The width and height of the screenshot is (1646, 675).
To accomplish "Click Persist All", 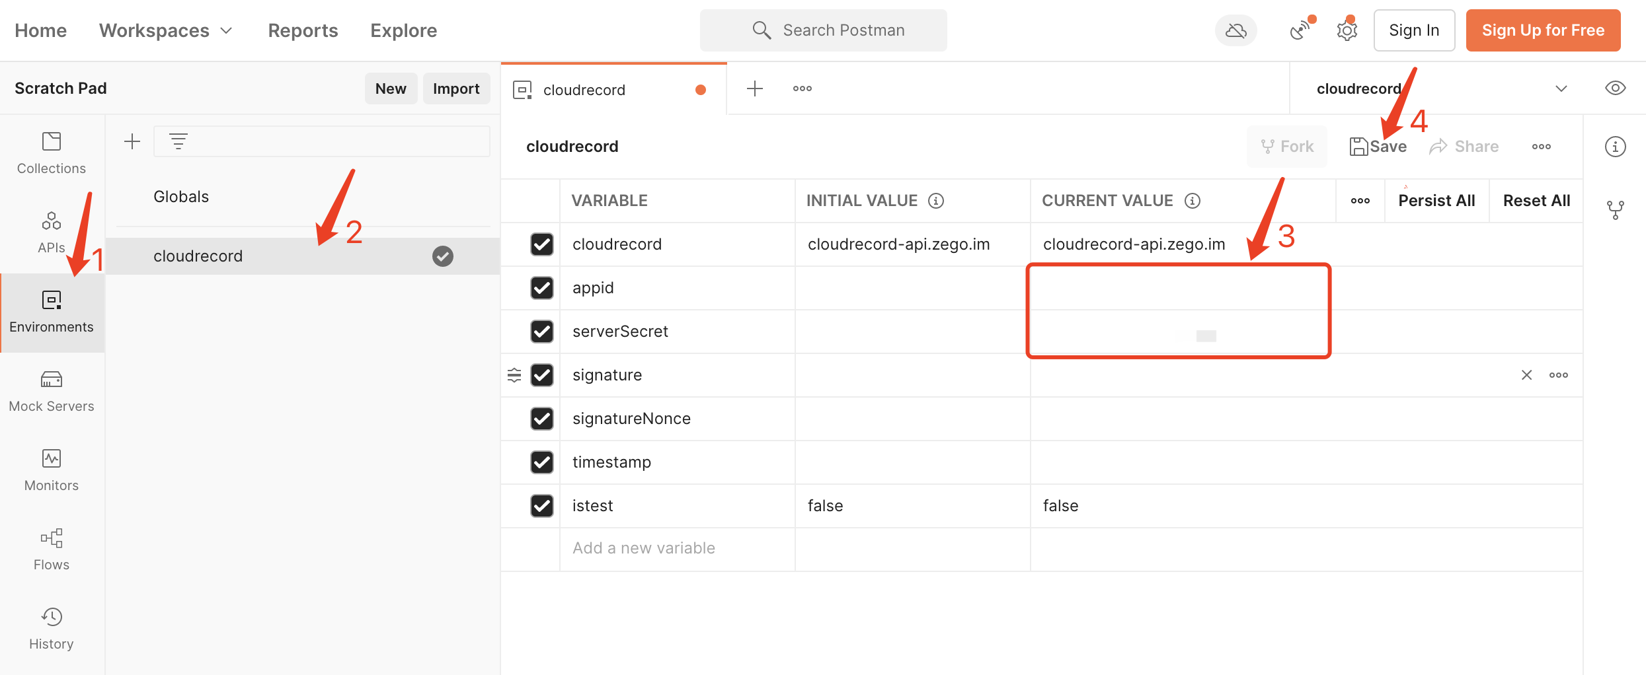I will point(1436,201).
